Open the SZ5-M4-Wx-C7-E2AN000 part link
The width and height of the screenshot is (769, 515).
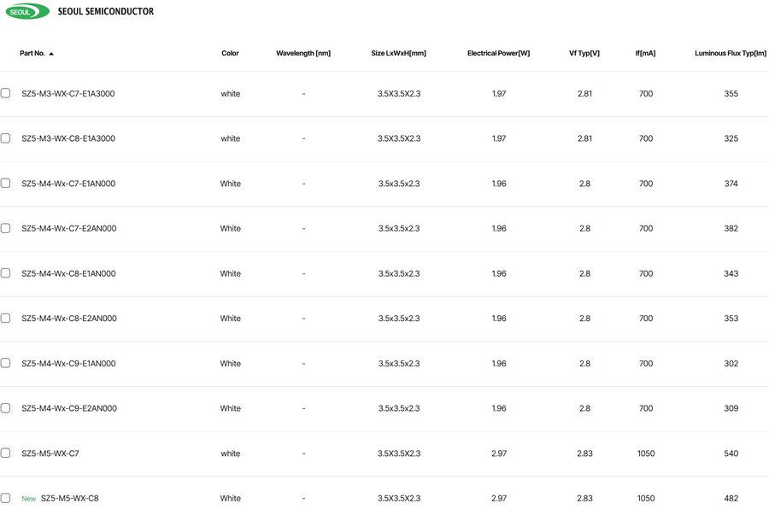tap(69, 228)
